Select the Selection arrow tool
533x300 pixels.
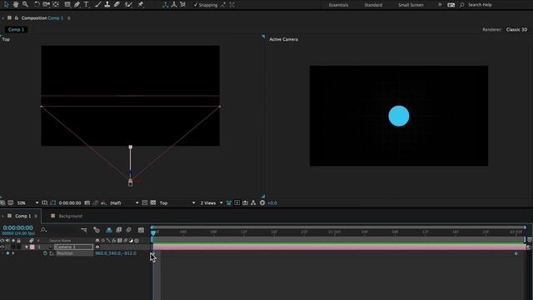point(6,4)
